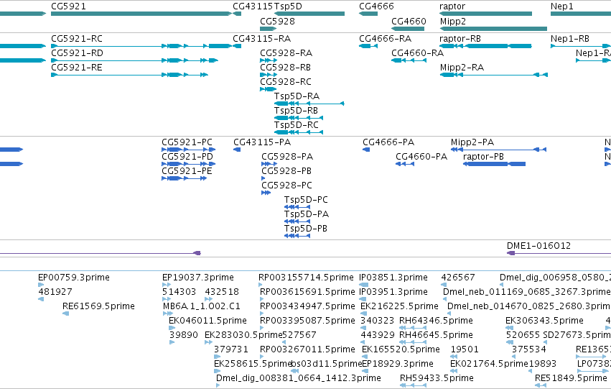Image resolution: width=611 pixels, height=389 pixels.
Task: Click transcript CG5921-RE
Action: (130, 75)
